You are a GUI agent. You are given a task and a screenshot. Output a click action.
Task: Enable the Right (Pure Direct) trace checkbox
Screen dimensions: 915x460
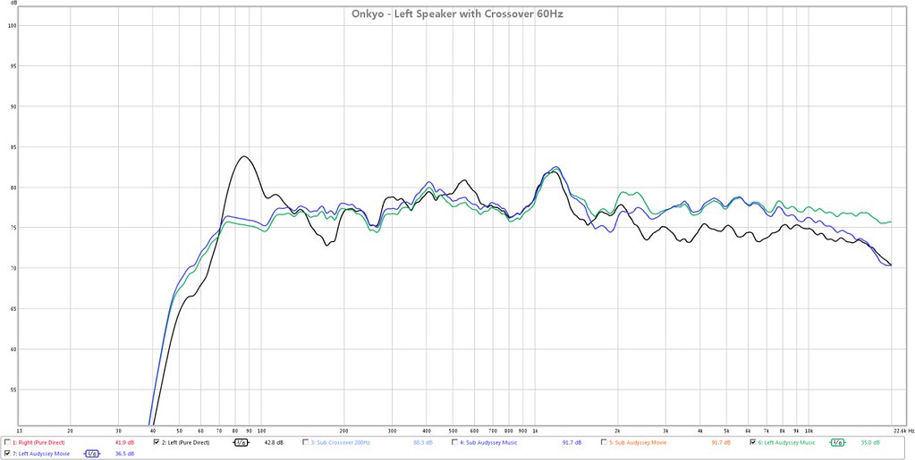click(x=8, y=442)
